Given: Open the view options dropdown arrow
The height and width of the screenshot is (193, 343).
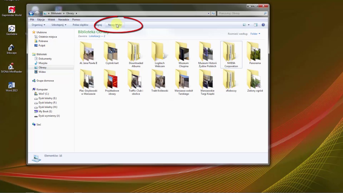Looking at the screenshot, I should point(249,25).
